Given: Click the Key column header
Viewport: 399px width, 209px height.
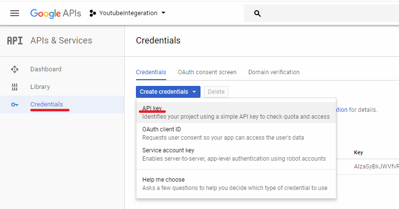Looking at the screenshot, I should click(358, 152).
